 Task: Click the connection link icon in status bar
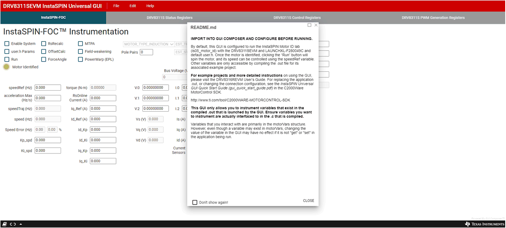13,224
